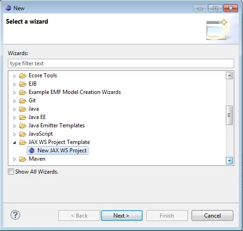
Task: Click the Java EE folder icon
Action: coord(23,118)
